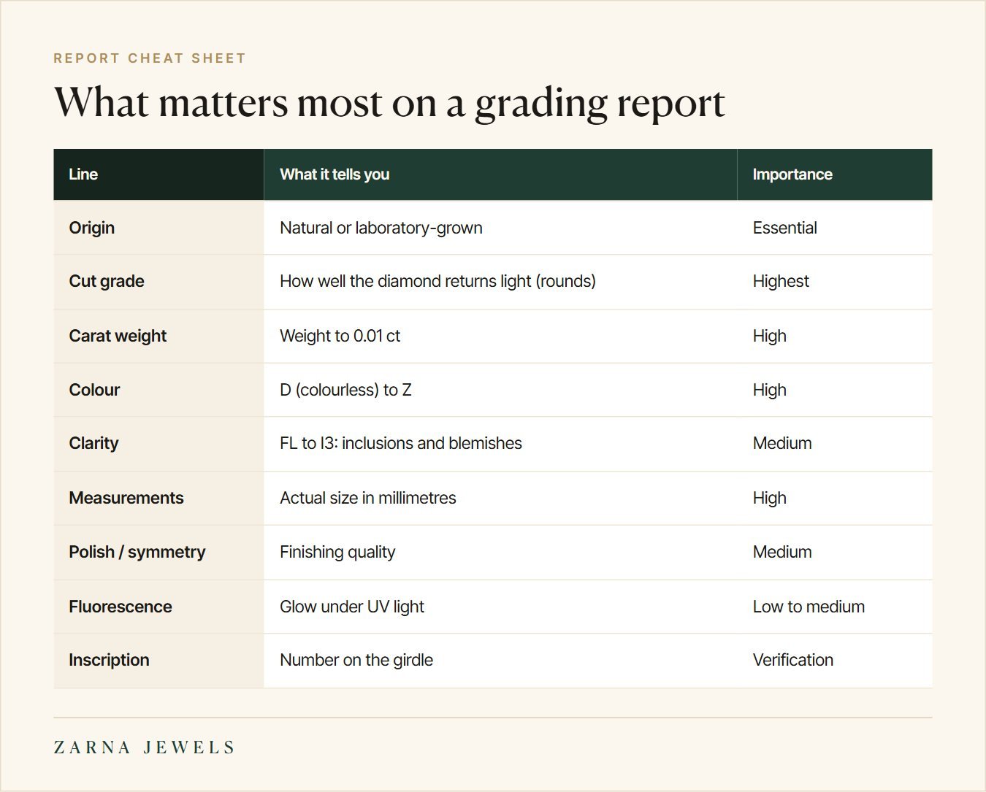
Task: Click "High" in the Colour row
Action: click(x=770, y=390)
